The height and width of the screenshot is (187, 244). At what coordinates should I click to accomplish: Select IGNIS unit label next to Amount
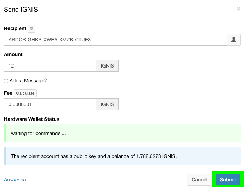[x=107, y=66]
